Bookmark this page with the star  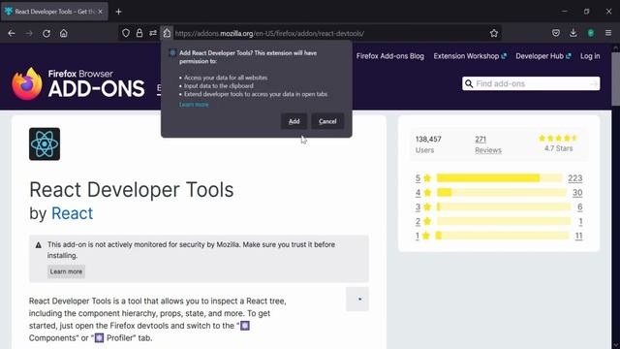494,33
